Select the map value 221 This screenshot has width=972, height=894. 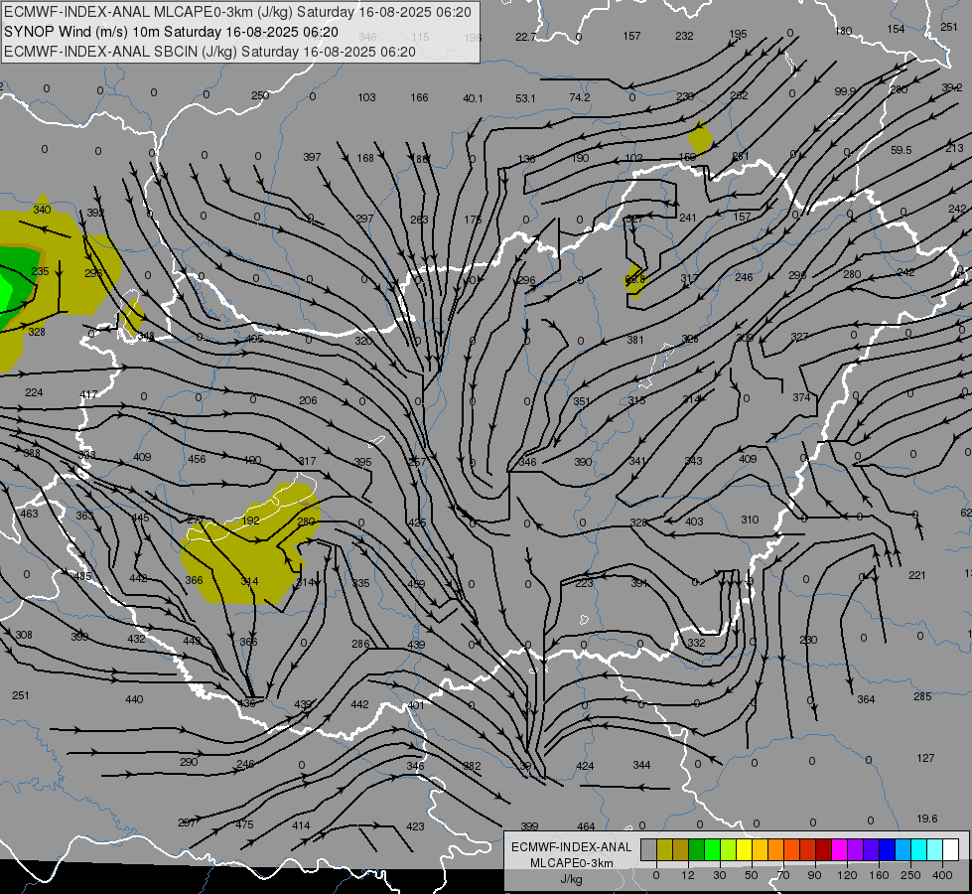(917, 575)
